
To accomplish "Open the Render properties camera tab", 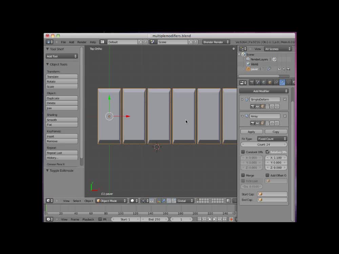I will pyautogui.click(x=252, y=82).
